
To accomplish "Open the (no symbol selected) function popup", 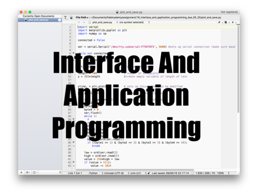I will coord(134,22).
